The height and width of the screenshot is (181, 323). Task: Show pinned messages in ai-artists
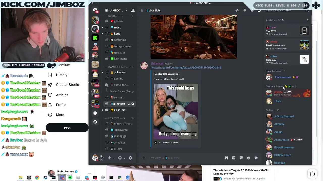[252, 10]
